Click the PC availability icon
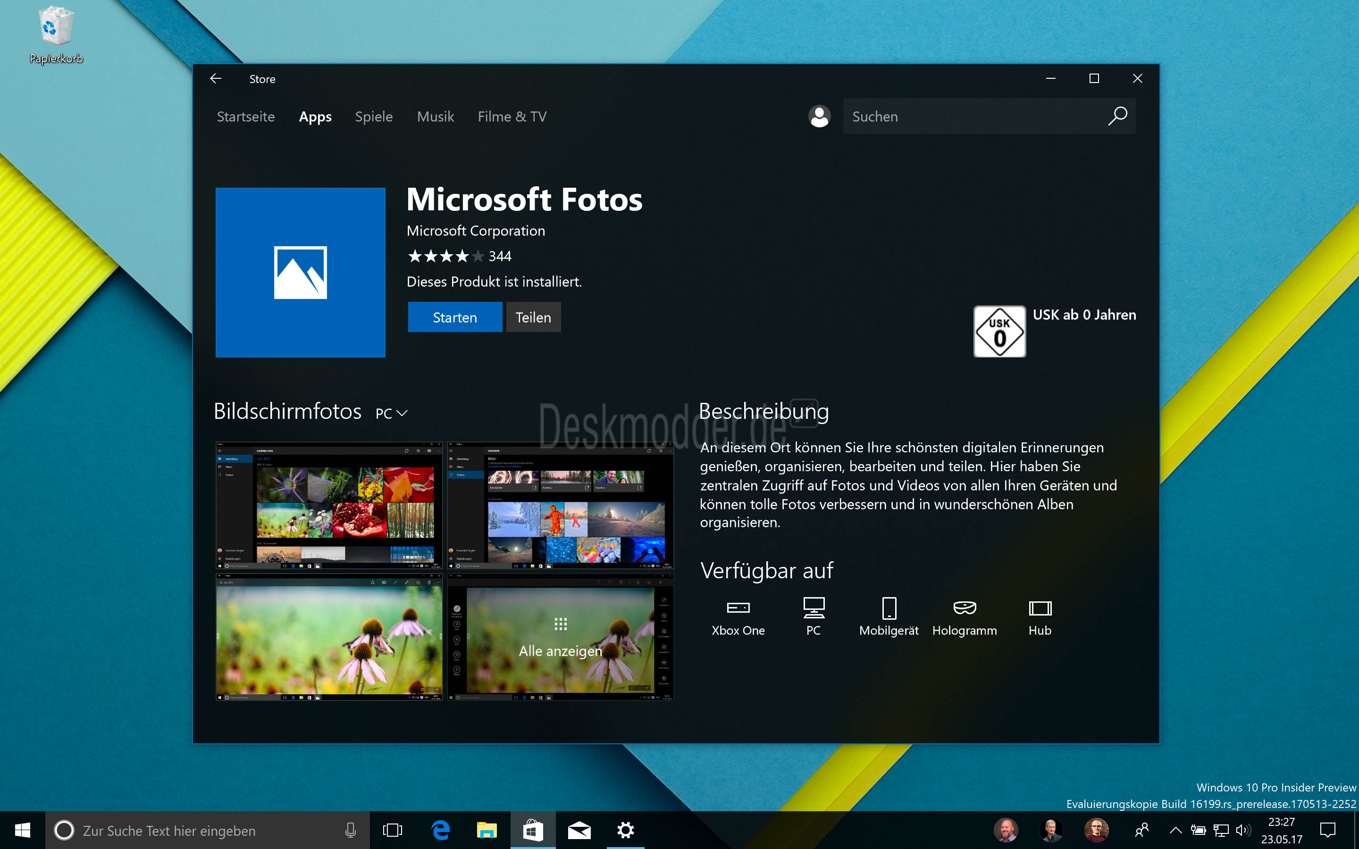The width and height of the screenshot is (1359, 849). click(x=813, y=608)
